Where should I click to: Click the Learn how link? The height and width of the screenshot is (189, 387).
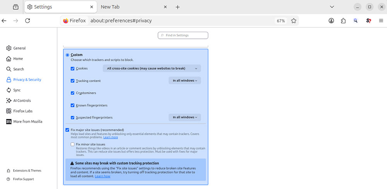point(103,176)
